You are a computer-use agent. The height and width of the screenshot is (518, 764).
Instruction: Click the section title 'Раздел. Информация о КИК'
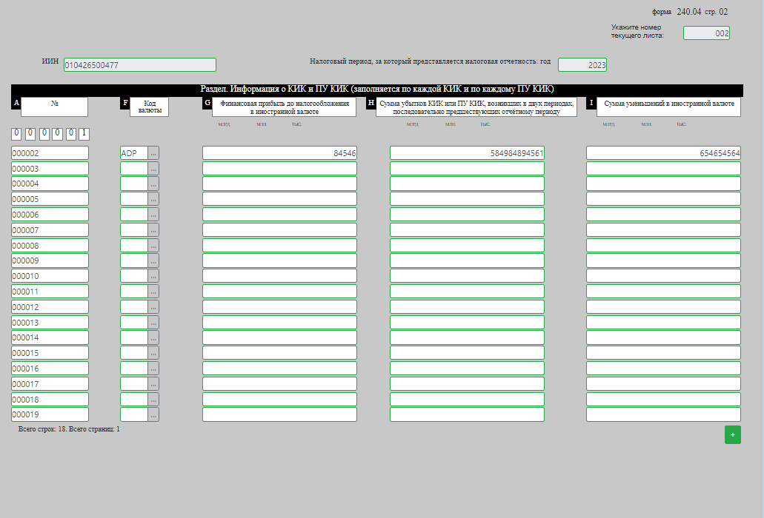[x=377, y=89]
